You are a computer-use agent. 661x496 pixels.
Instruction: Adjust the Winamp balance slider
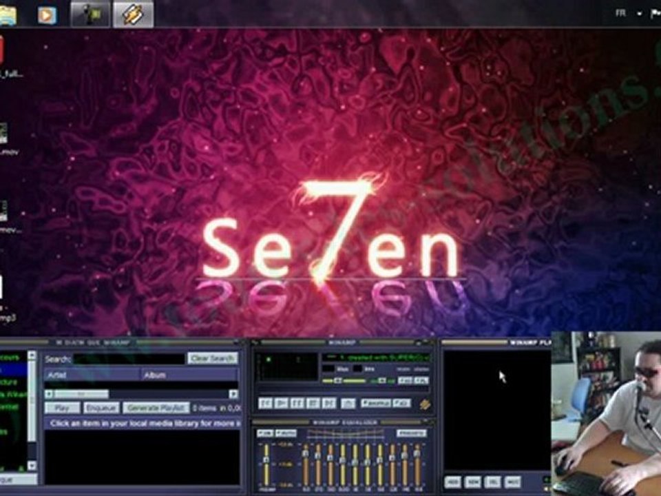tap(383, 381)
